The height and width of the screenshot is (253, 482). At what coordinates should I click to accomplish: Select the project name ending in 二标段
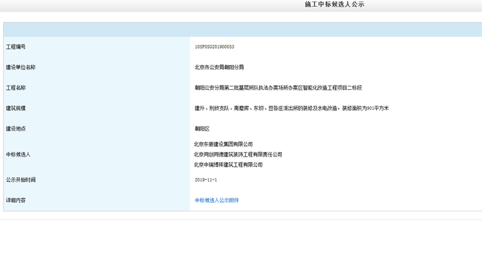click(x=278, y=88)
